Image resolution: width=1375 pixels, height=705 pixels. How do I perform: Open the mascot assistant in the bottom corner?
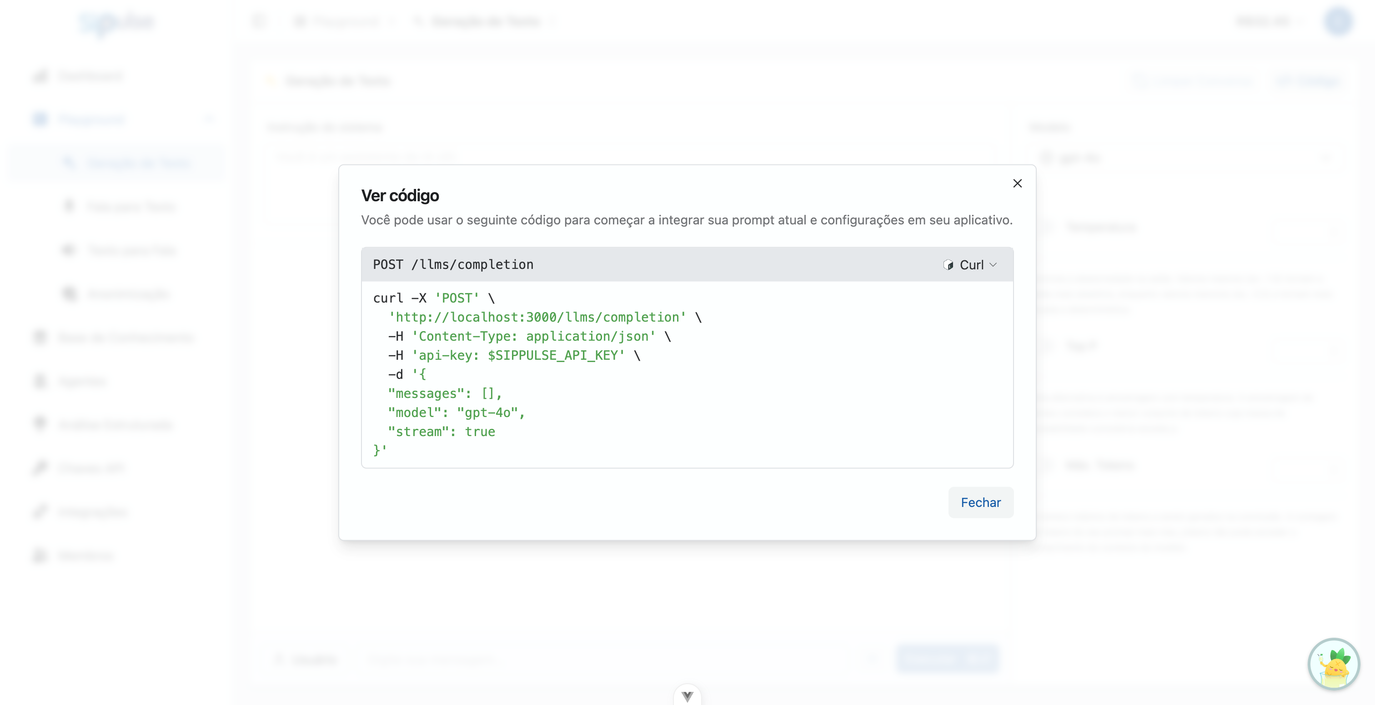(x=1334, y=664)
